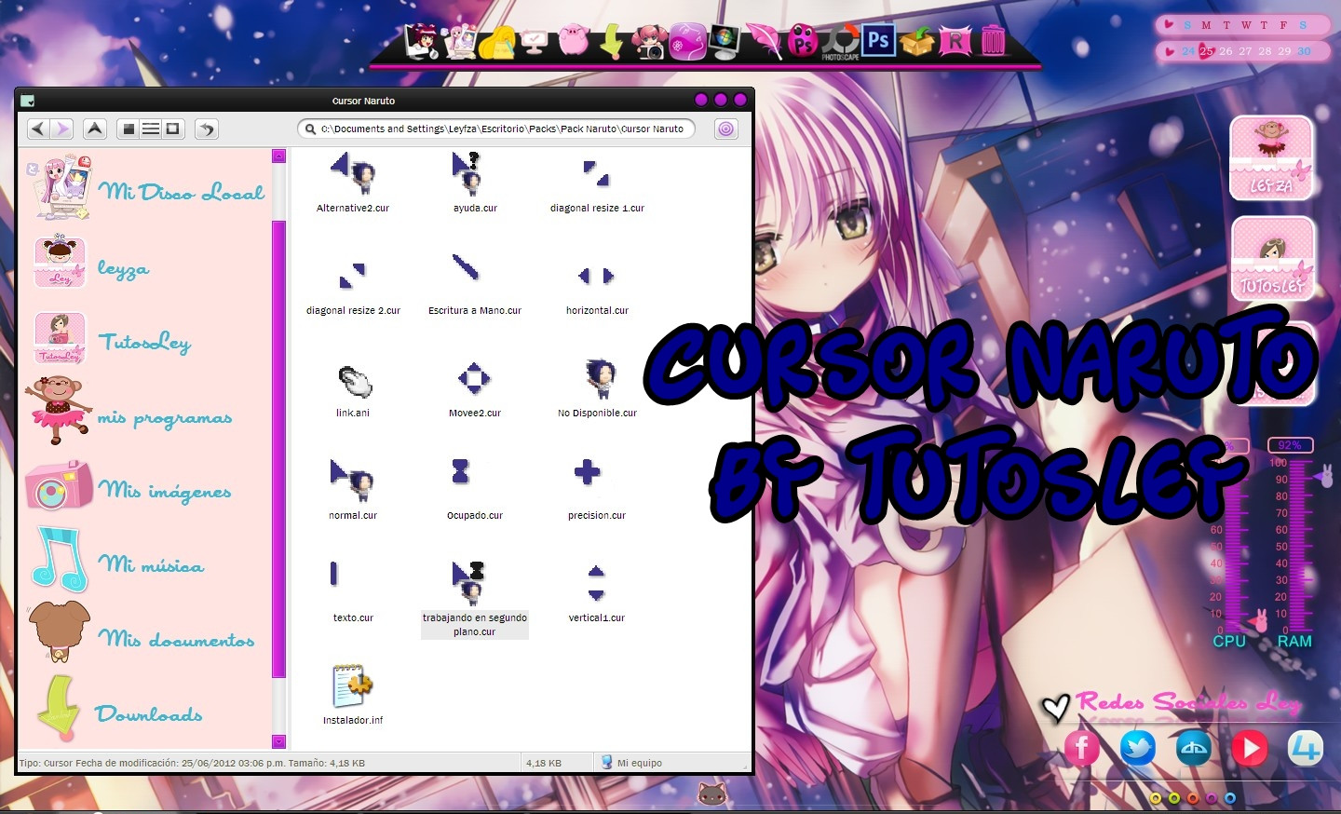Click the magenta sidebar scrollbar thumb
The image size is (1341, 814).
pos(278,448)
